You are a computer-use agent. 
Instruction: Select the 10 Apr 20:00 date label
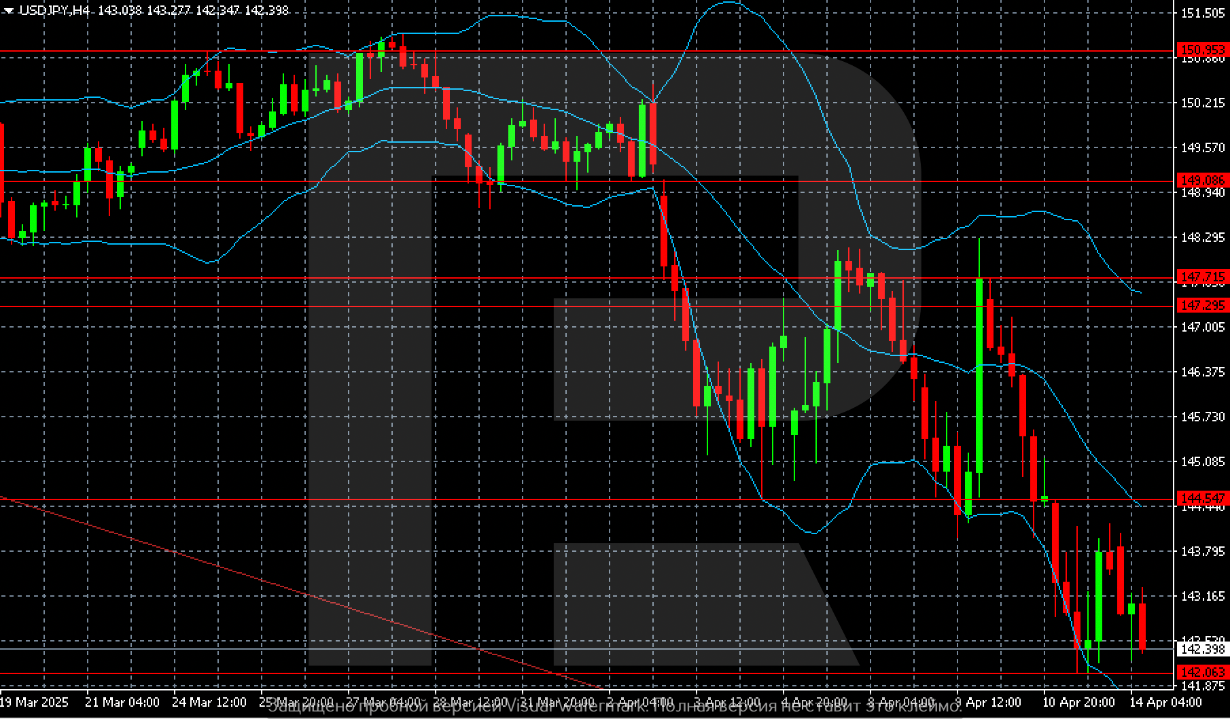coord(1078,702)
